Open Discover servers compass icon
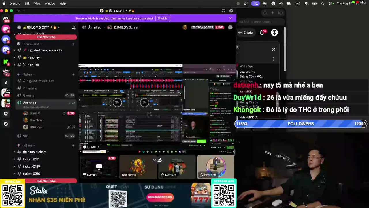The width and height of the screenshot is (369, 208). coord(6,124)
